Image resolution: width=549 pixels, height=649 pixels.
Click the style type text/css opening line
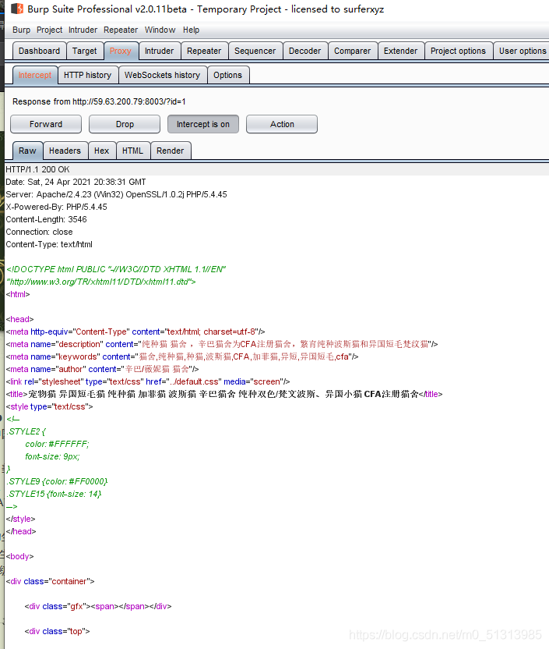50,406
